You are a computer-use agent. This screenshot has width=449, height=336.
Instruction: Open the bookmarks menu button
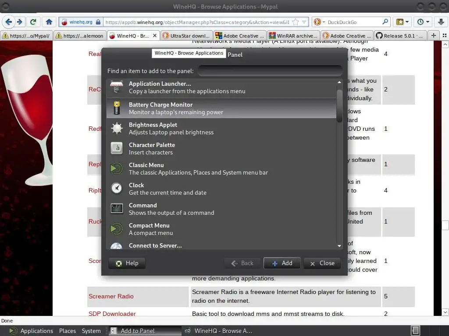click(402, 22)
